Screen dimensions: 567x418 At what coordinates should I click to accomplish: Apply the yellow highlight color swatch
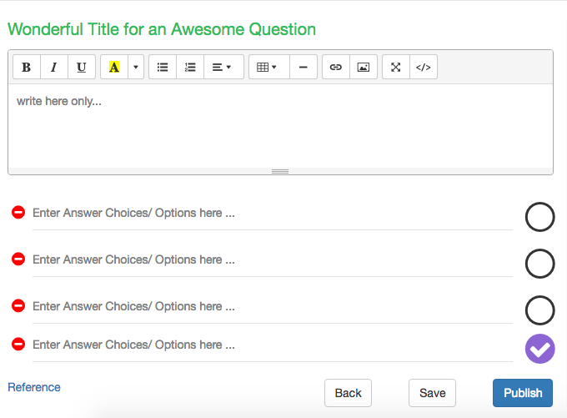coord(114,68)
